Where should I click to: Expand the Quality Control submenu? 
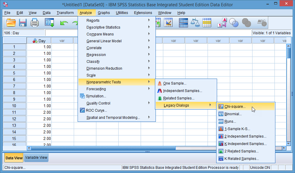pyautogui.click(x=117, y=103)
